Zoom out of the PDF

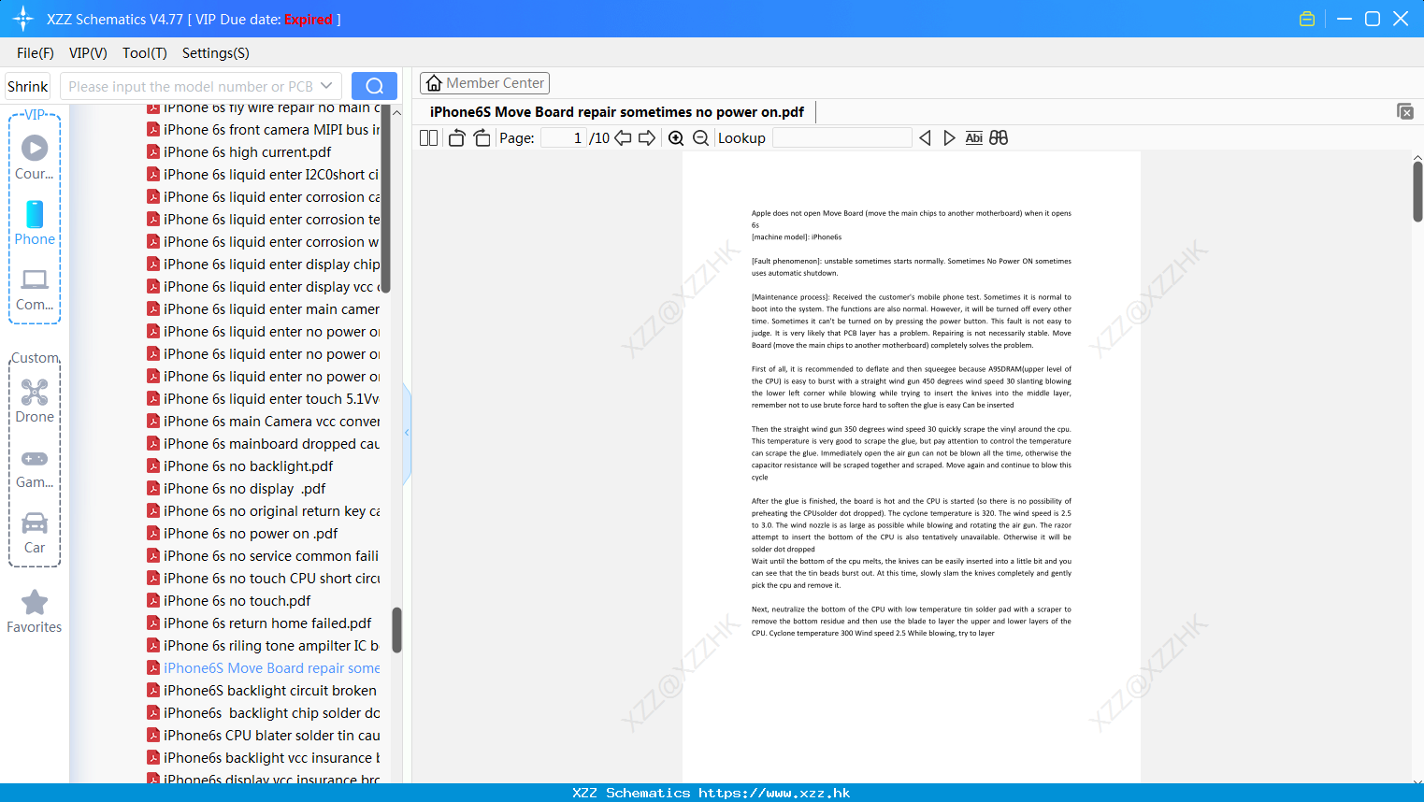[701, 138]
